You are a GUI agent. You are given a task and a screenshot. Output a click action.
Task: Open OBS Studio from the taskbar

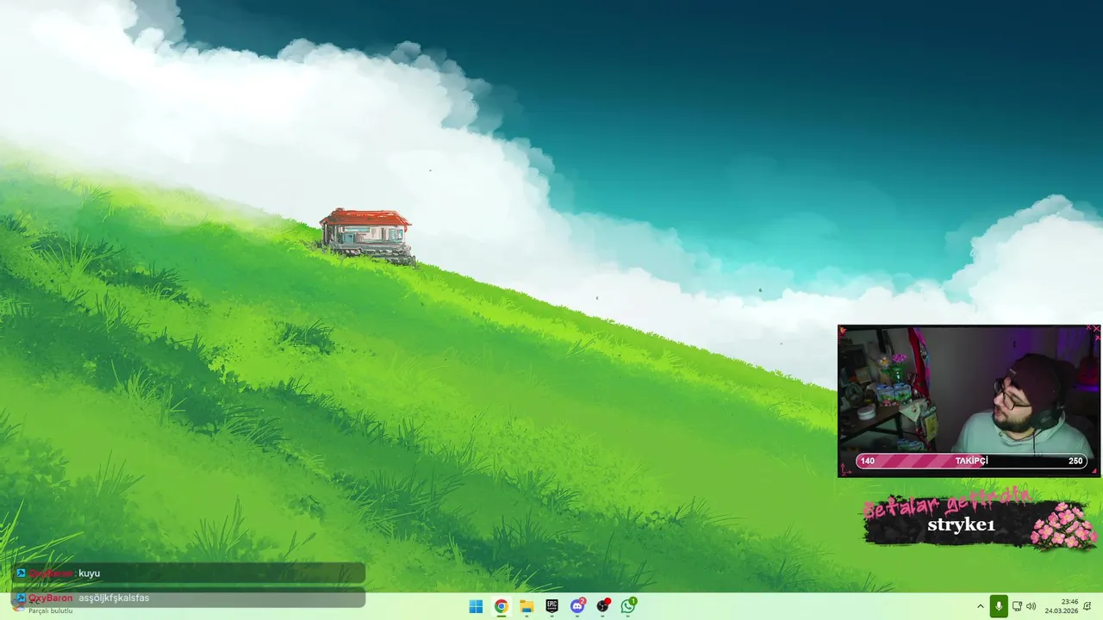point(603,606)
